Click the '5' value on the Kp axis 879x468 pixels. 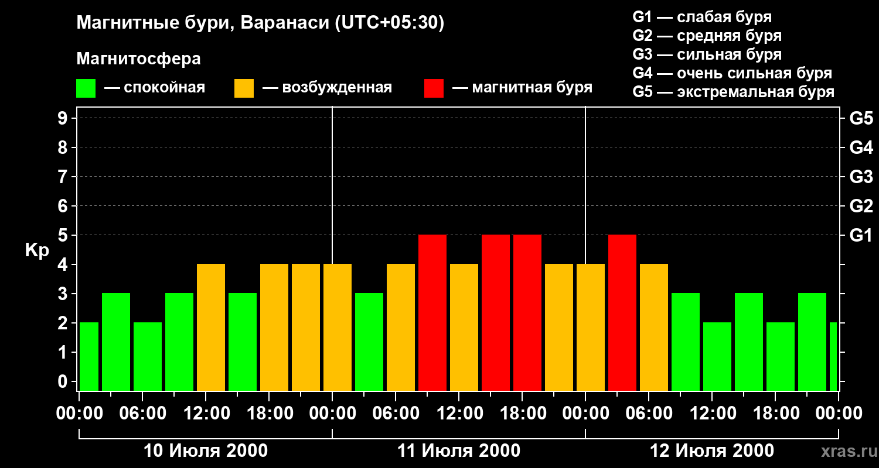[64, 235]
